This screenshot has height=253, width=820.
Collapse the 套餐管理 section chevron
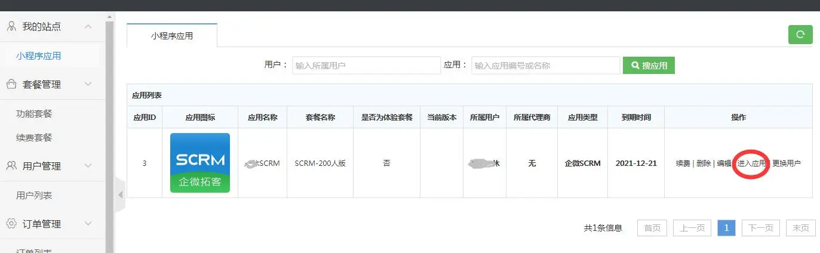[x=88, y=84]
